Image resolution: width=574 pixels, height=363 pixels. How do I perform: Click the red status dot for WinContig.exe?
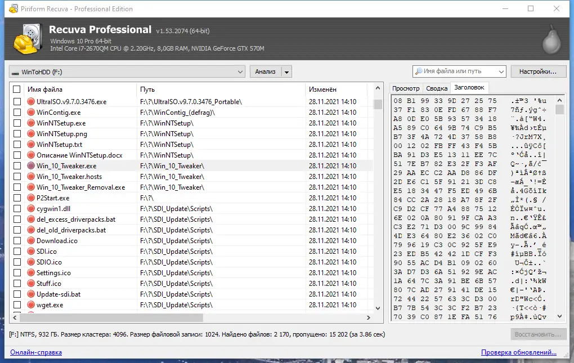(x=31, y=113)
